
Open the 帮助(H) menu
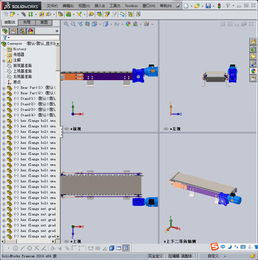click(166, 6)
